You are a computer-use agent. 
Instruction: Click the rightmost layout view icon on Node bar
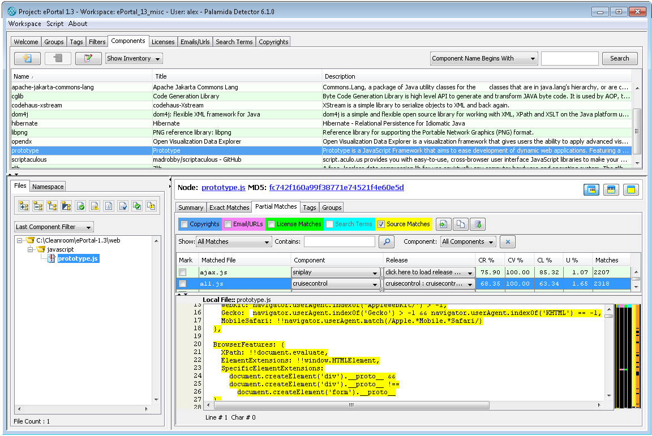click(x=631, y=189)
